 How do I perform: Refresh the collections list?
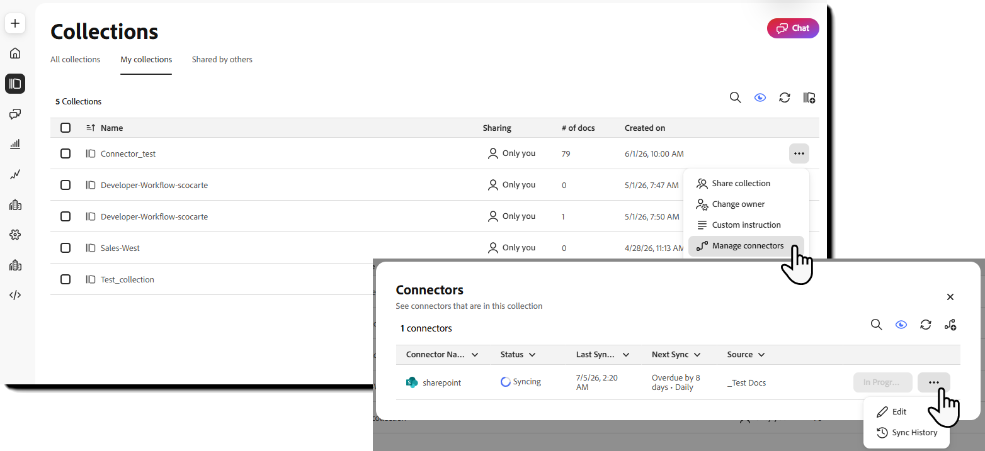(x=784, y=97)
